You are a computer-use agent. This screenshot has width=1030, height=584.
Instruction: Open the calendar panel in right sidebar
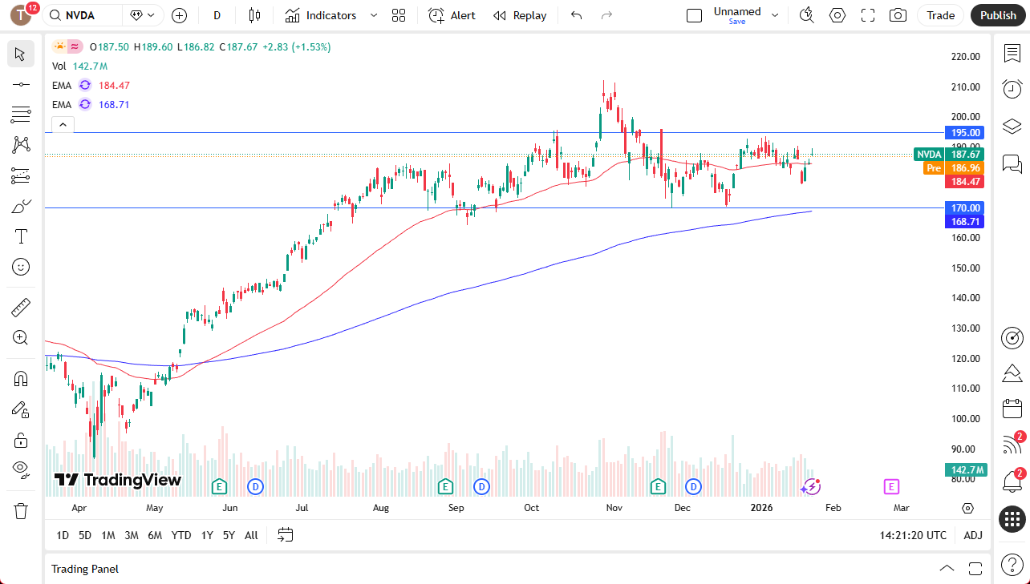pos(1012,409)
